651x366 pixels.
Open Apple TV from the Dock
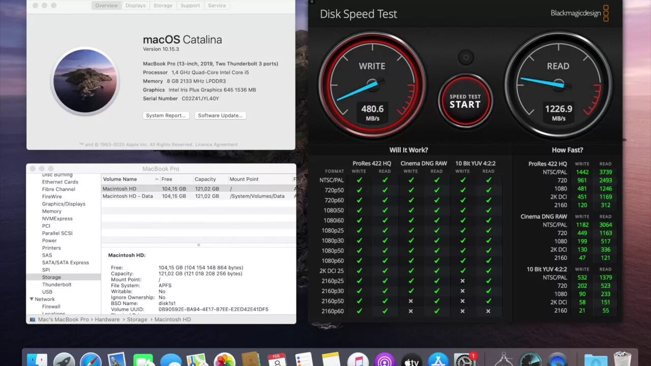click(x=411, y=360)
